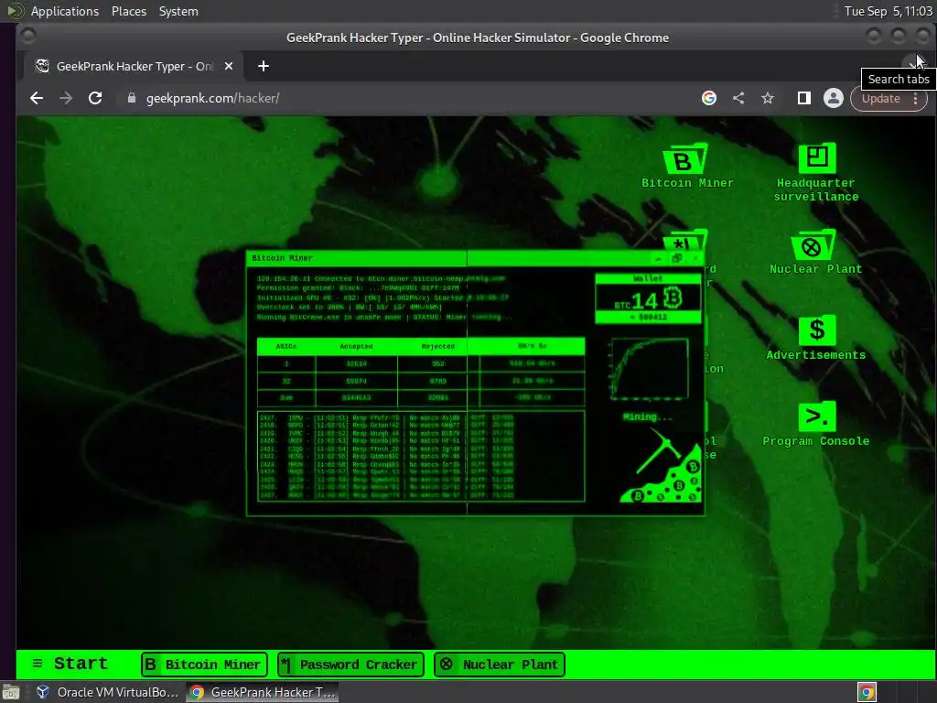Open the Chrome side panel
937x703 pixels.
803,98
